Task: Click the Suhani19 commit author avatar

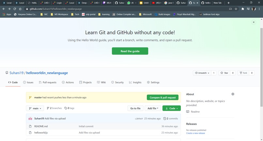Action: click(30, 118)
